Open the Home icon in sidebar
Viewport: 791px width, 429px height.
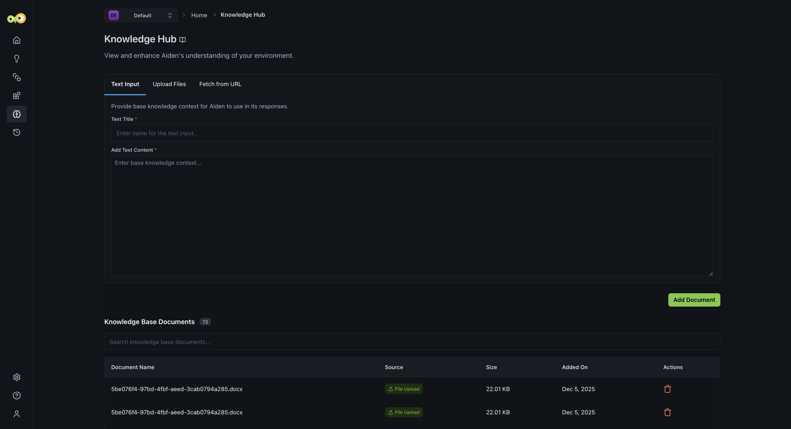point(16,40)
